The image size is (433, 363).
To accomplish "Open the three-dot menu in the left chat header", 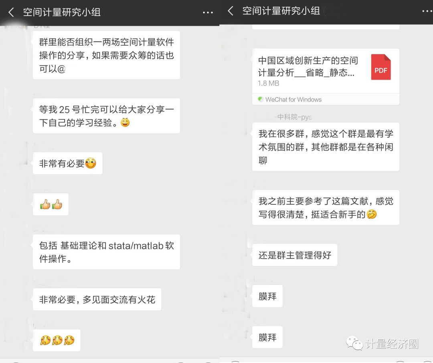I will [x=208, y=12].
